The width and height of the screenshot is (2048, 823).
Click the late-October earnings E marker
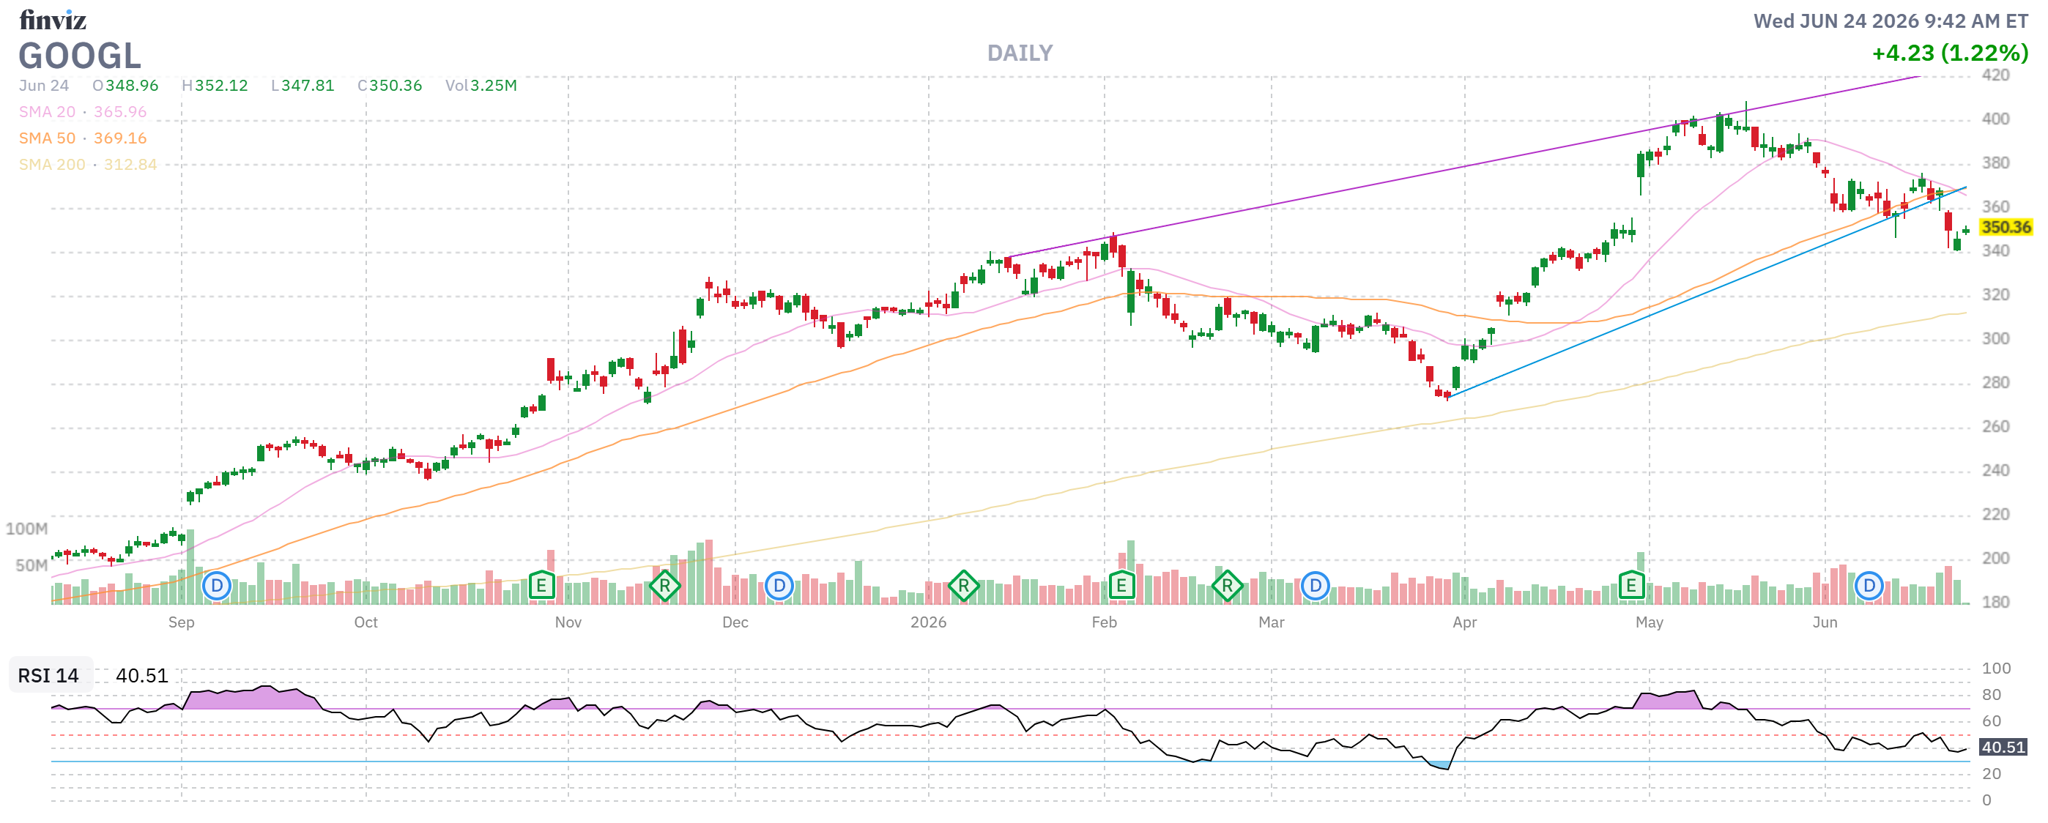coord(541,586)
